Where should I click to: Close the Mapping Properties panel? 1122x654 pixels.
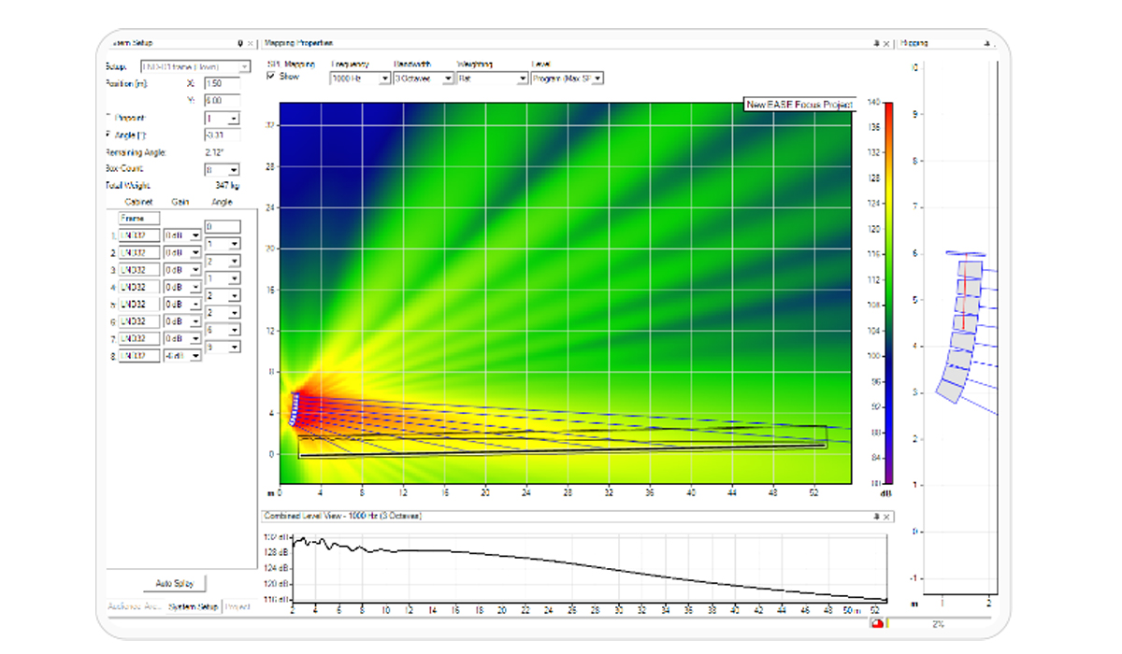pos(887,43)
